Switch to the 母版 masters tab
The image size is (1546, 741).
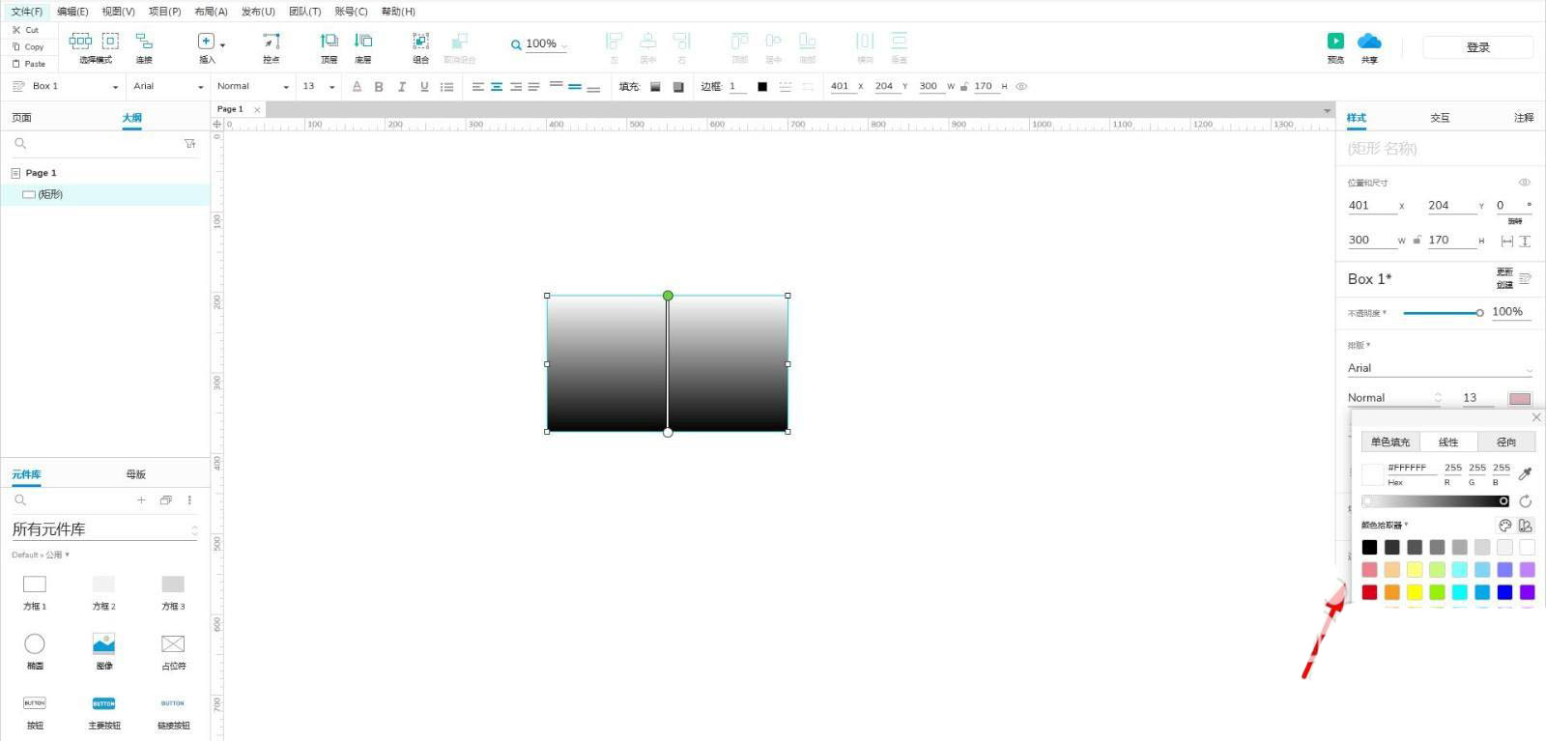click(x=135, y=474)
